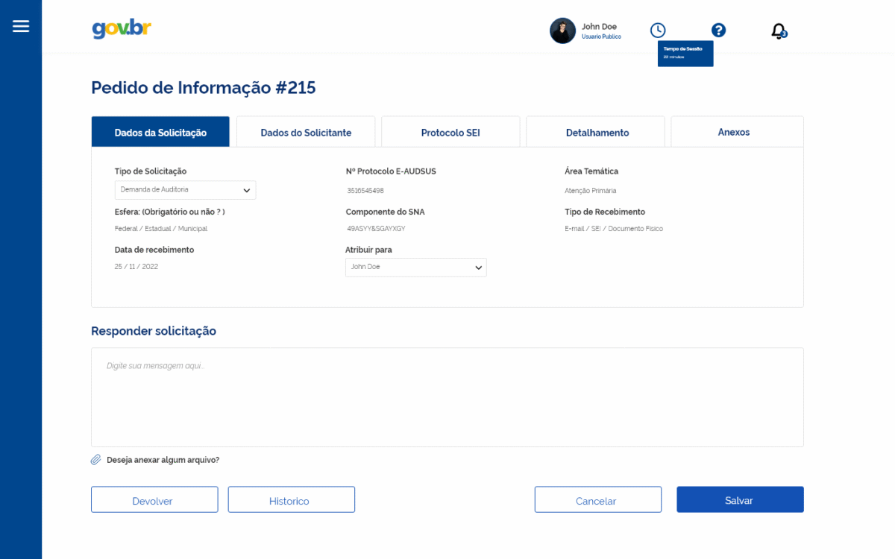This screenshot has height=559, width=895.
Task: View the Anexos tab
Action: [x=733, y=132]
